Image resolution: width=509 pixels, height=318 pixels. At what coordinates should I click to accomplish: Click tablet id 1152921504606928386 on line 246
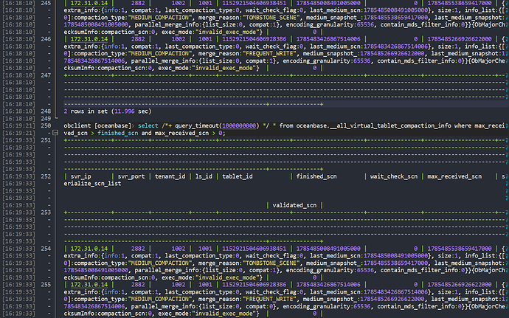pyautogui.click(x=254, y=39)
